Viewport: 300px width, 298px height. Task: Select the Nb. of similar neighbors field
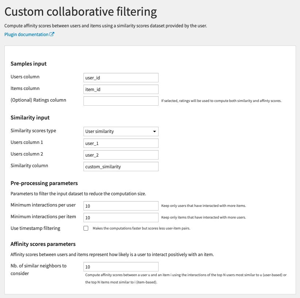121,267
